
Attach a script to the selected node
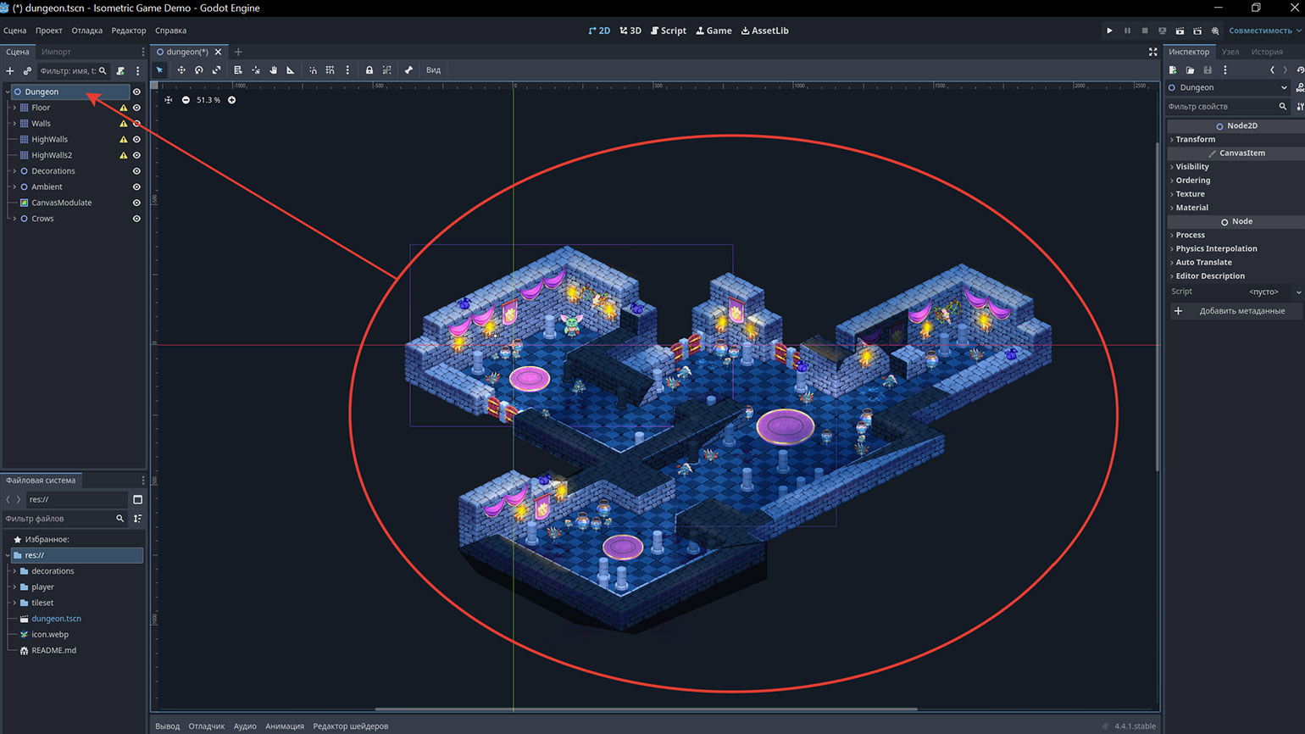(120, 71)
